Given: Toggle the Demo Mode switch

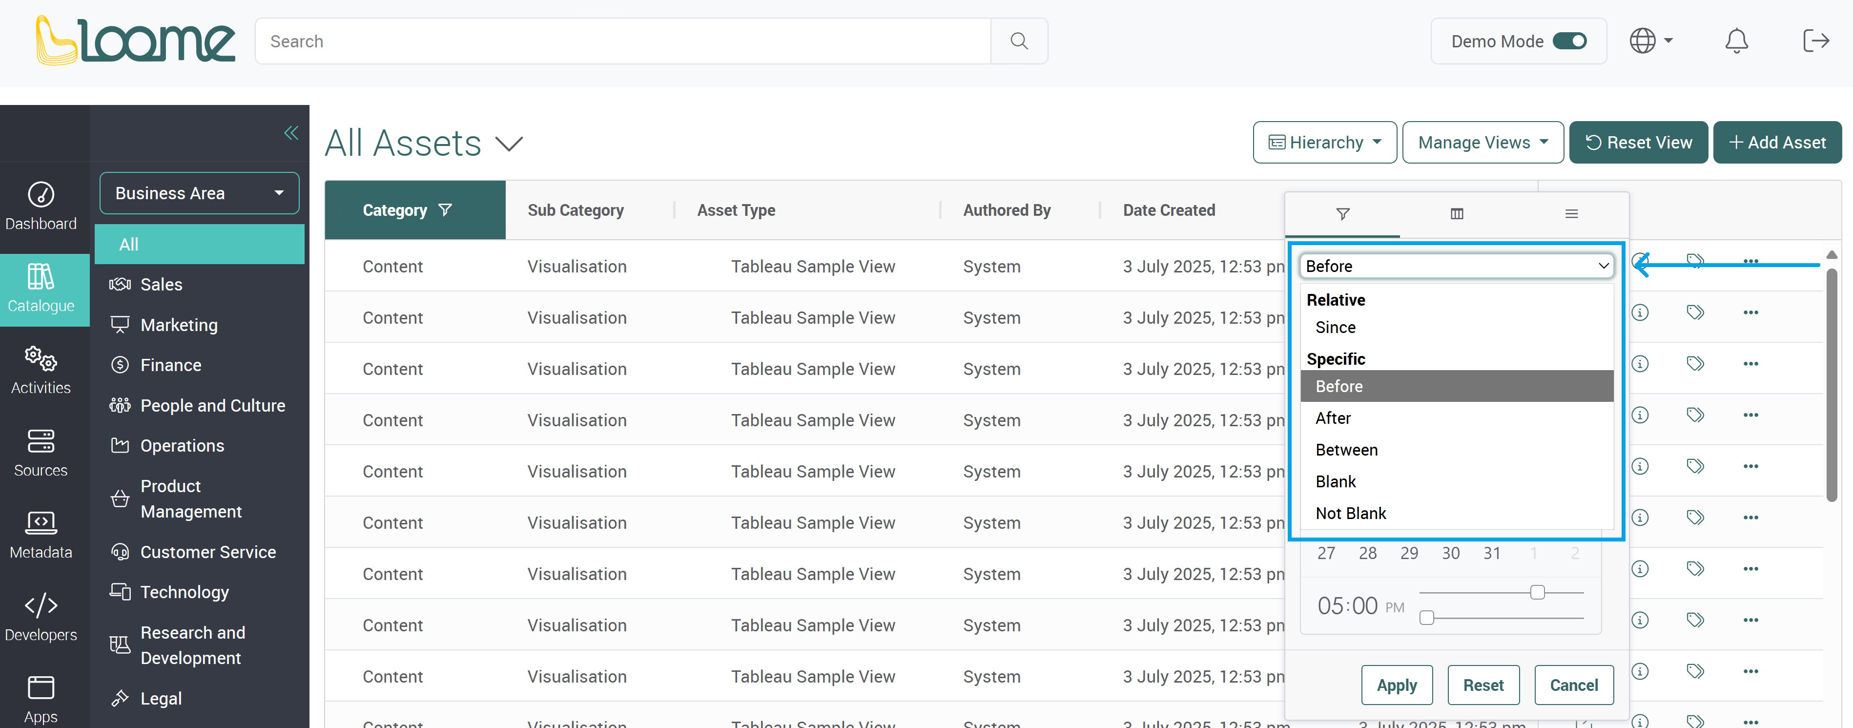Looking at the screenshot, I should pos(1569,41).
